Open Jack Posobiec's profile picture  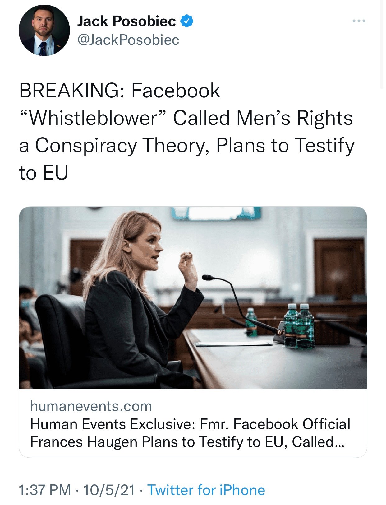click(44, 30)
